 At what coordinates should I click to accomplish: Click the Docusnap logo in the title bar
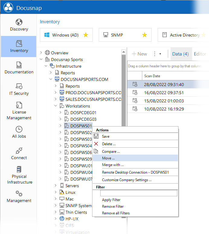(8, 8)
